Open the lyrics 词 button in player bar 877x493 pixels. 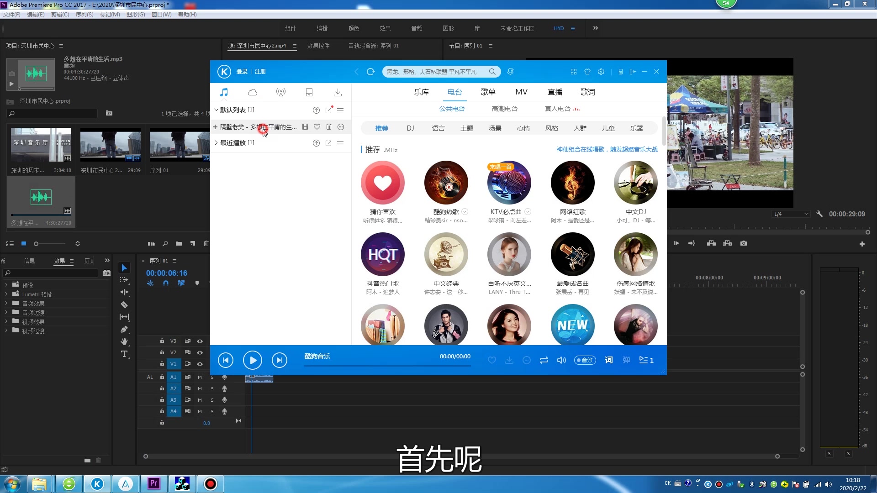[609, 360]
